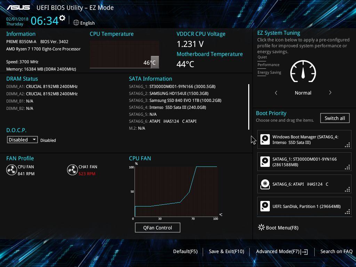Select UEFI: SanDisk Partition 1 boot entry

point(304,207)
